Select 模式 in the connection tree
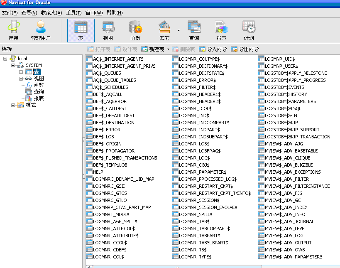 click(31, 105)
